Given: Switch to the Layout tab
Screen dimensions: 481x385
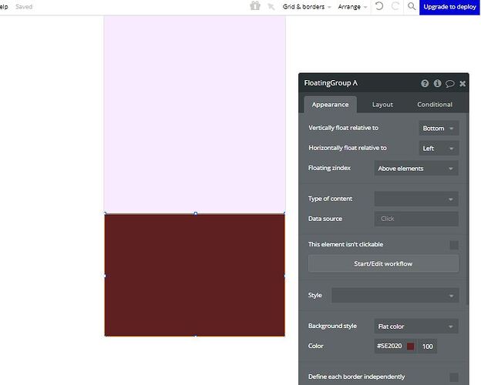Looking at the screenshot, I should [382, 105].
